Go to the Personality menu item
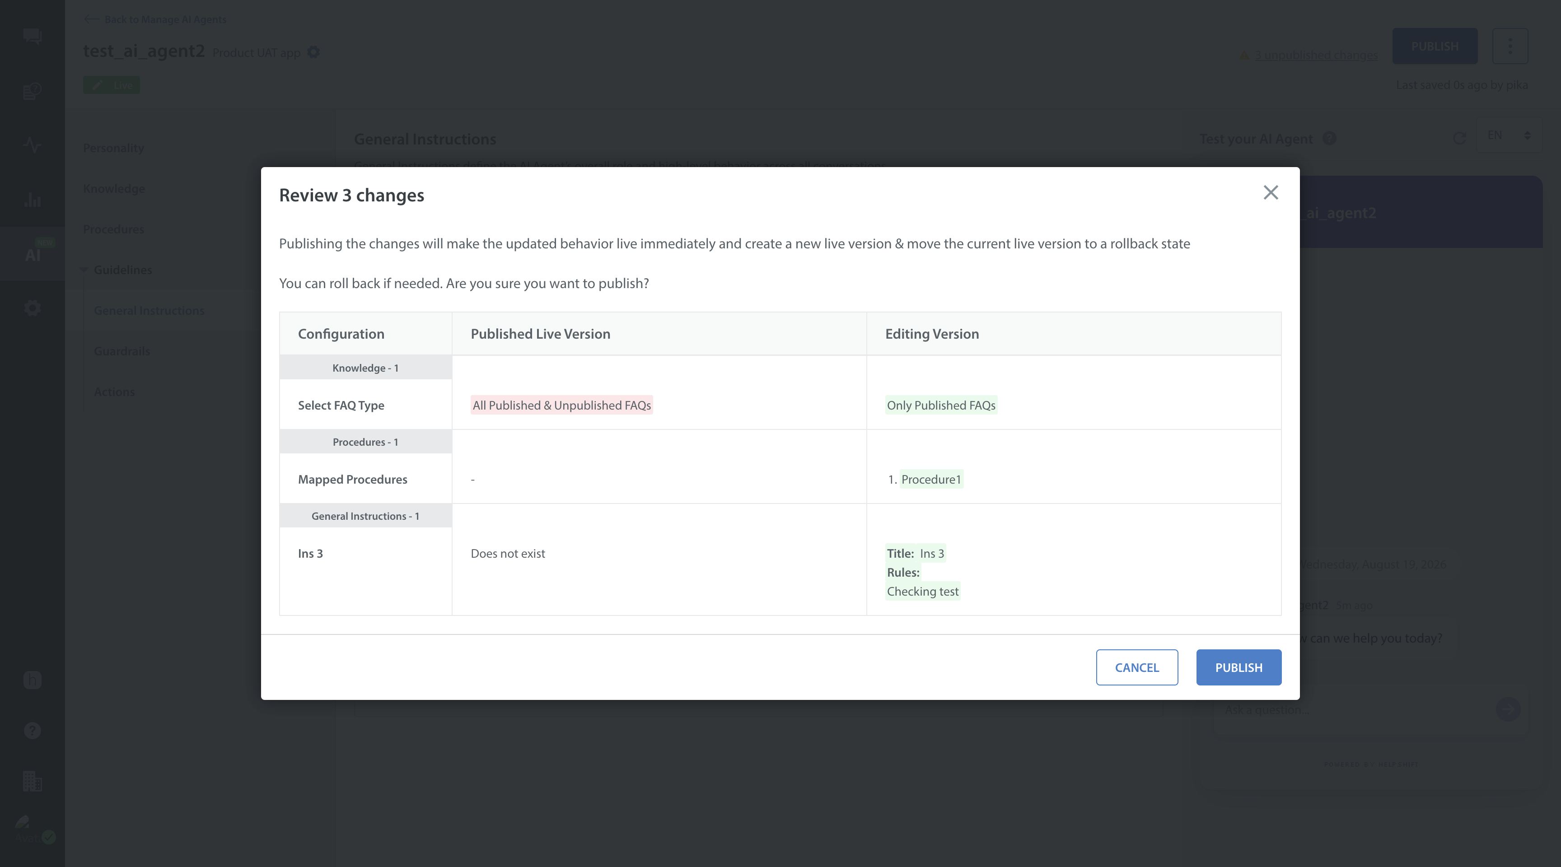This screenshot has width=1561, height=867. click(x=113, y=148)
